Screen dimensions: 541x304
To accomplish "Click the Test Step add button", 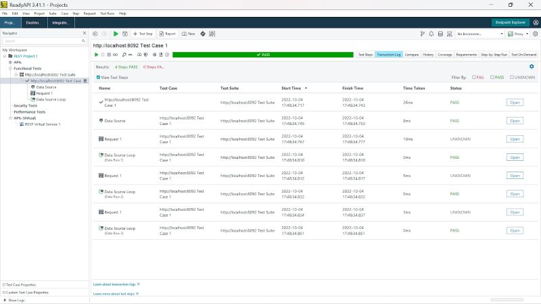I will (143, 34).
